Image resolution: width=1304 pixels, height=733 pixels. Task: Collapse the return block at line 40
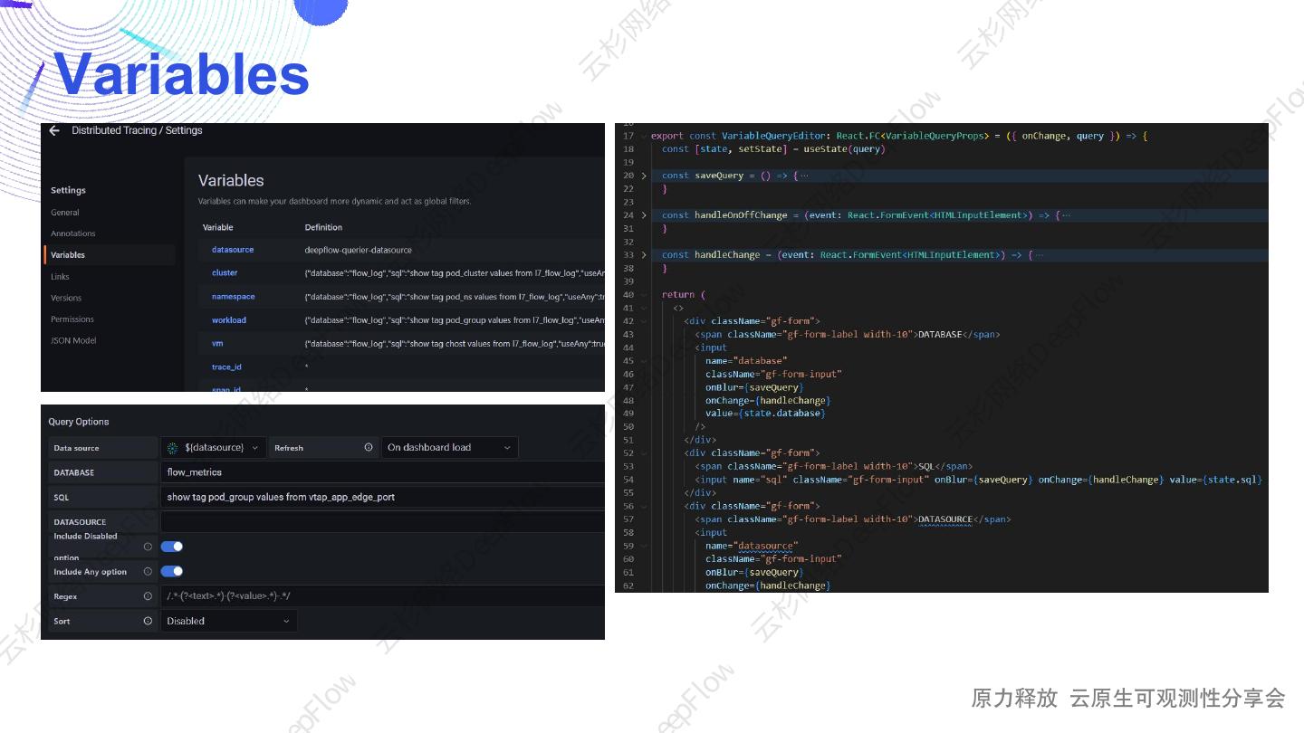(x=644, y=295)
